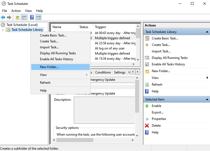The height and width of the screenshot is (151, 210).
Task: Click Display All Running Tasks icon in Actions pane
Action: pyautogui.click(x=147, y=58)
